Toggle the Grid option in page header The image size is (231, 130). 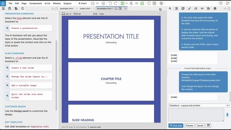coord(95,14)
